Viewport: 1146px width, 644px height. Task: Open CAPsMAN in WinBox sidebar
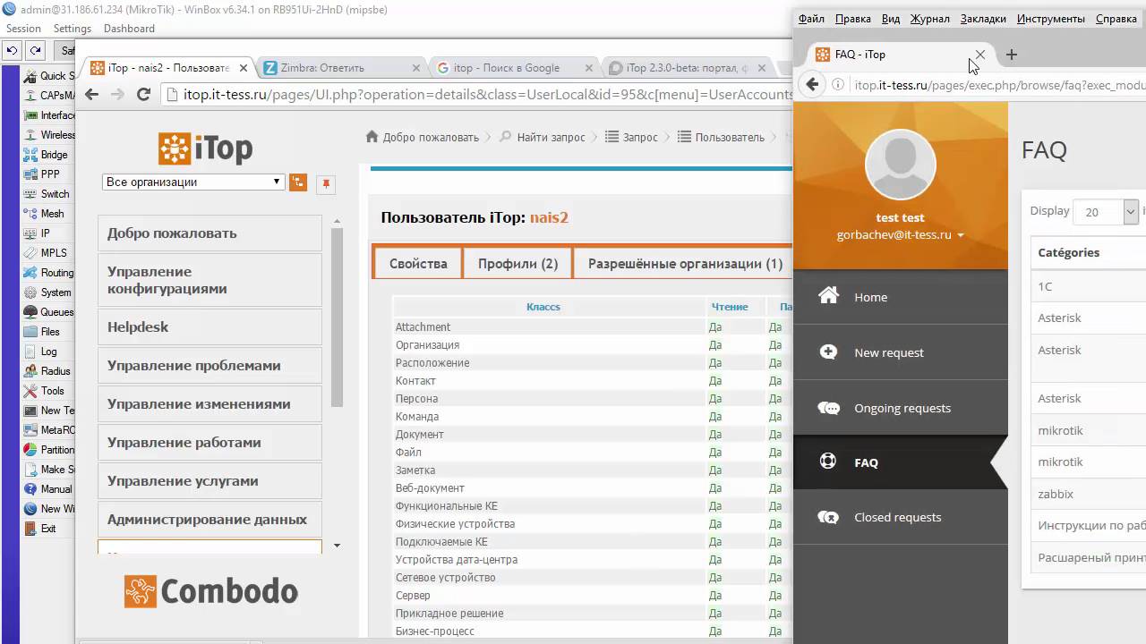pos(49,96)
